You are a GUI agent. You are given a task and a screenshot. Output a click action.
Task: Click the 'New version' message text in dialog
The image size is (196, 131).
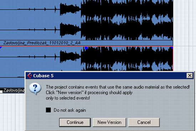click(89, 93)
